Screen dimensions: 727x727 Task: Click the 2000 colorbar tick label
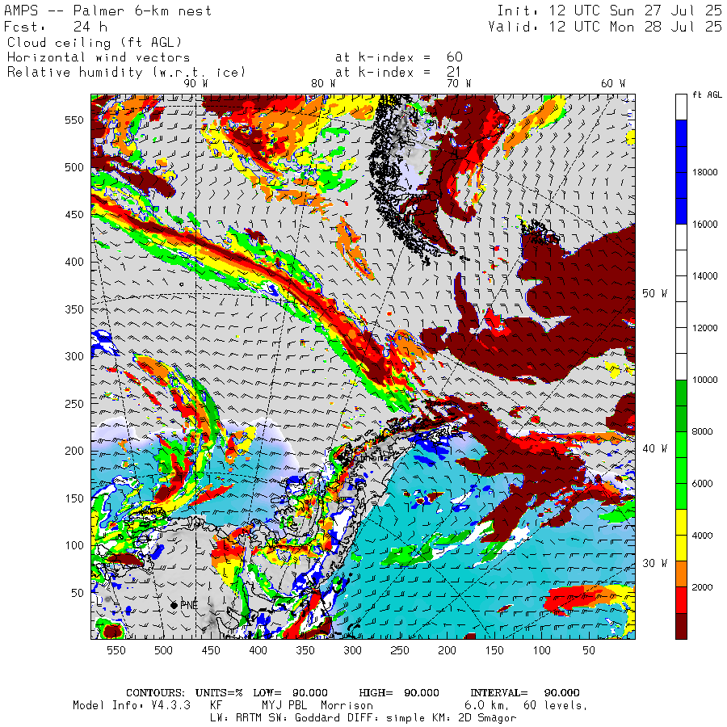coord(703,587)
